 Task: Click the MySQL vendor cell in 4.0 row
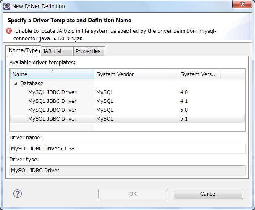[x=105, y=92]
